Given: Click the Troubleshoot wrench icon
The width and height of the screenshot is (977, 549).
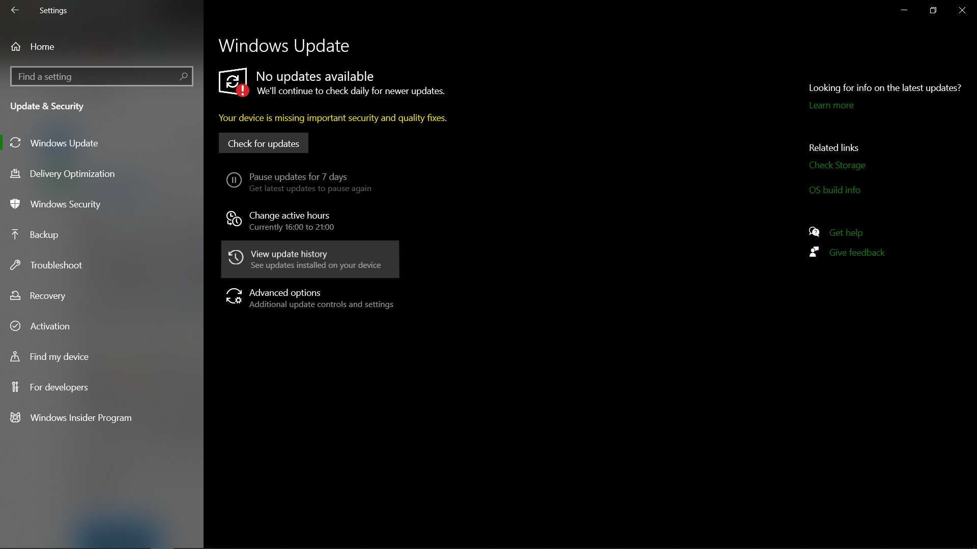Looking at the screenshot, I should point(15,265).
